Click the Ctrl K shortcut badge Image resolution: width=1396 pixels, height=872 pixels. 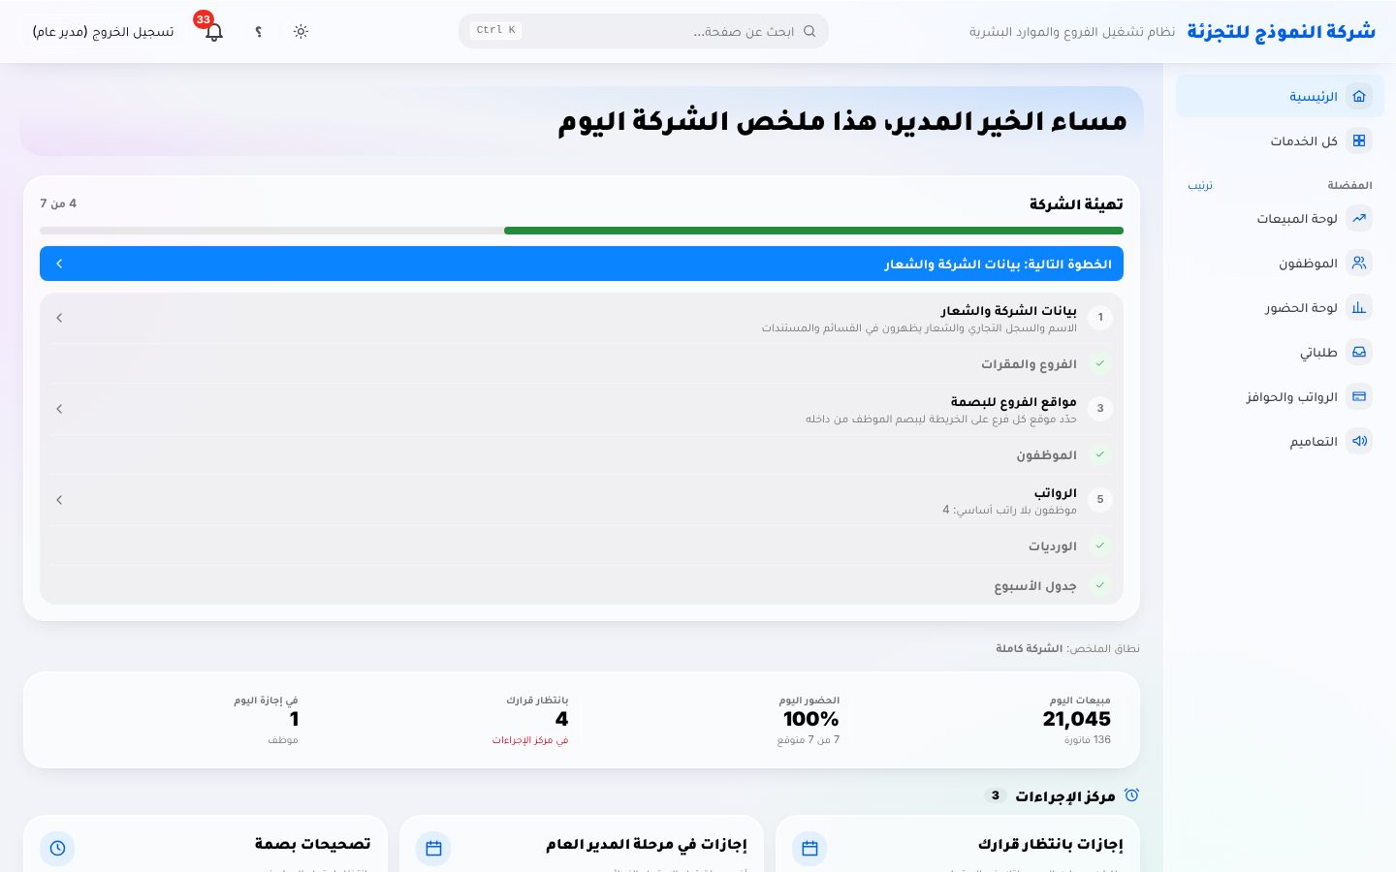pos(496,31)
